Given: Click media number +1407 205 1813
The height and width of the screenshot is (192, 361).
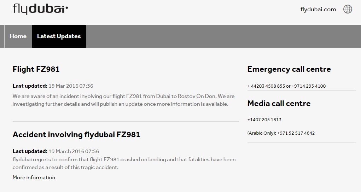Looking at the screenshot, I should click(264, 120).
